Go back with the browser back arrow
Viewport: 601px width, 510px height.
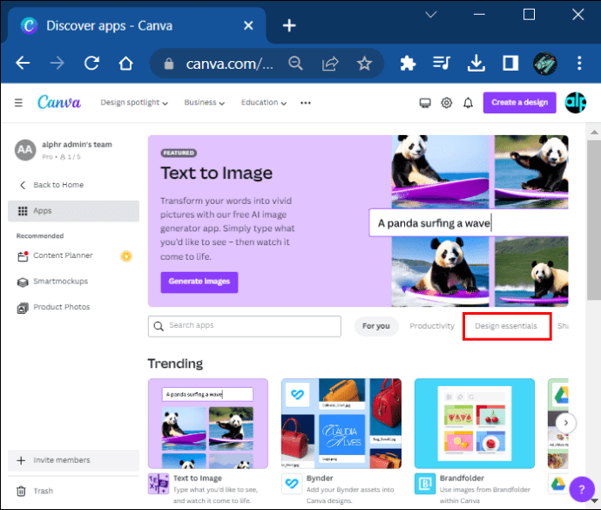coord(23,63)
